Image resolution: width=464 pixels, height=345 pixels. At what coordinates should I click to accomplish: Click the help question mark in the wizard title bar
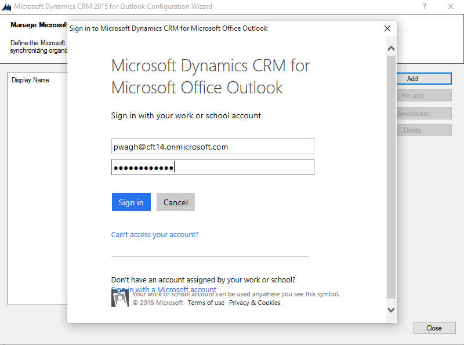tap(425, 6)
